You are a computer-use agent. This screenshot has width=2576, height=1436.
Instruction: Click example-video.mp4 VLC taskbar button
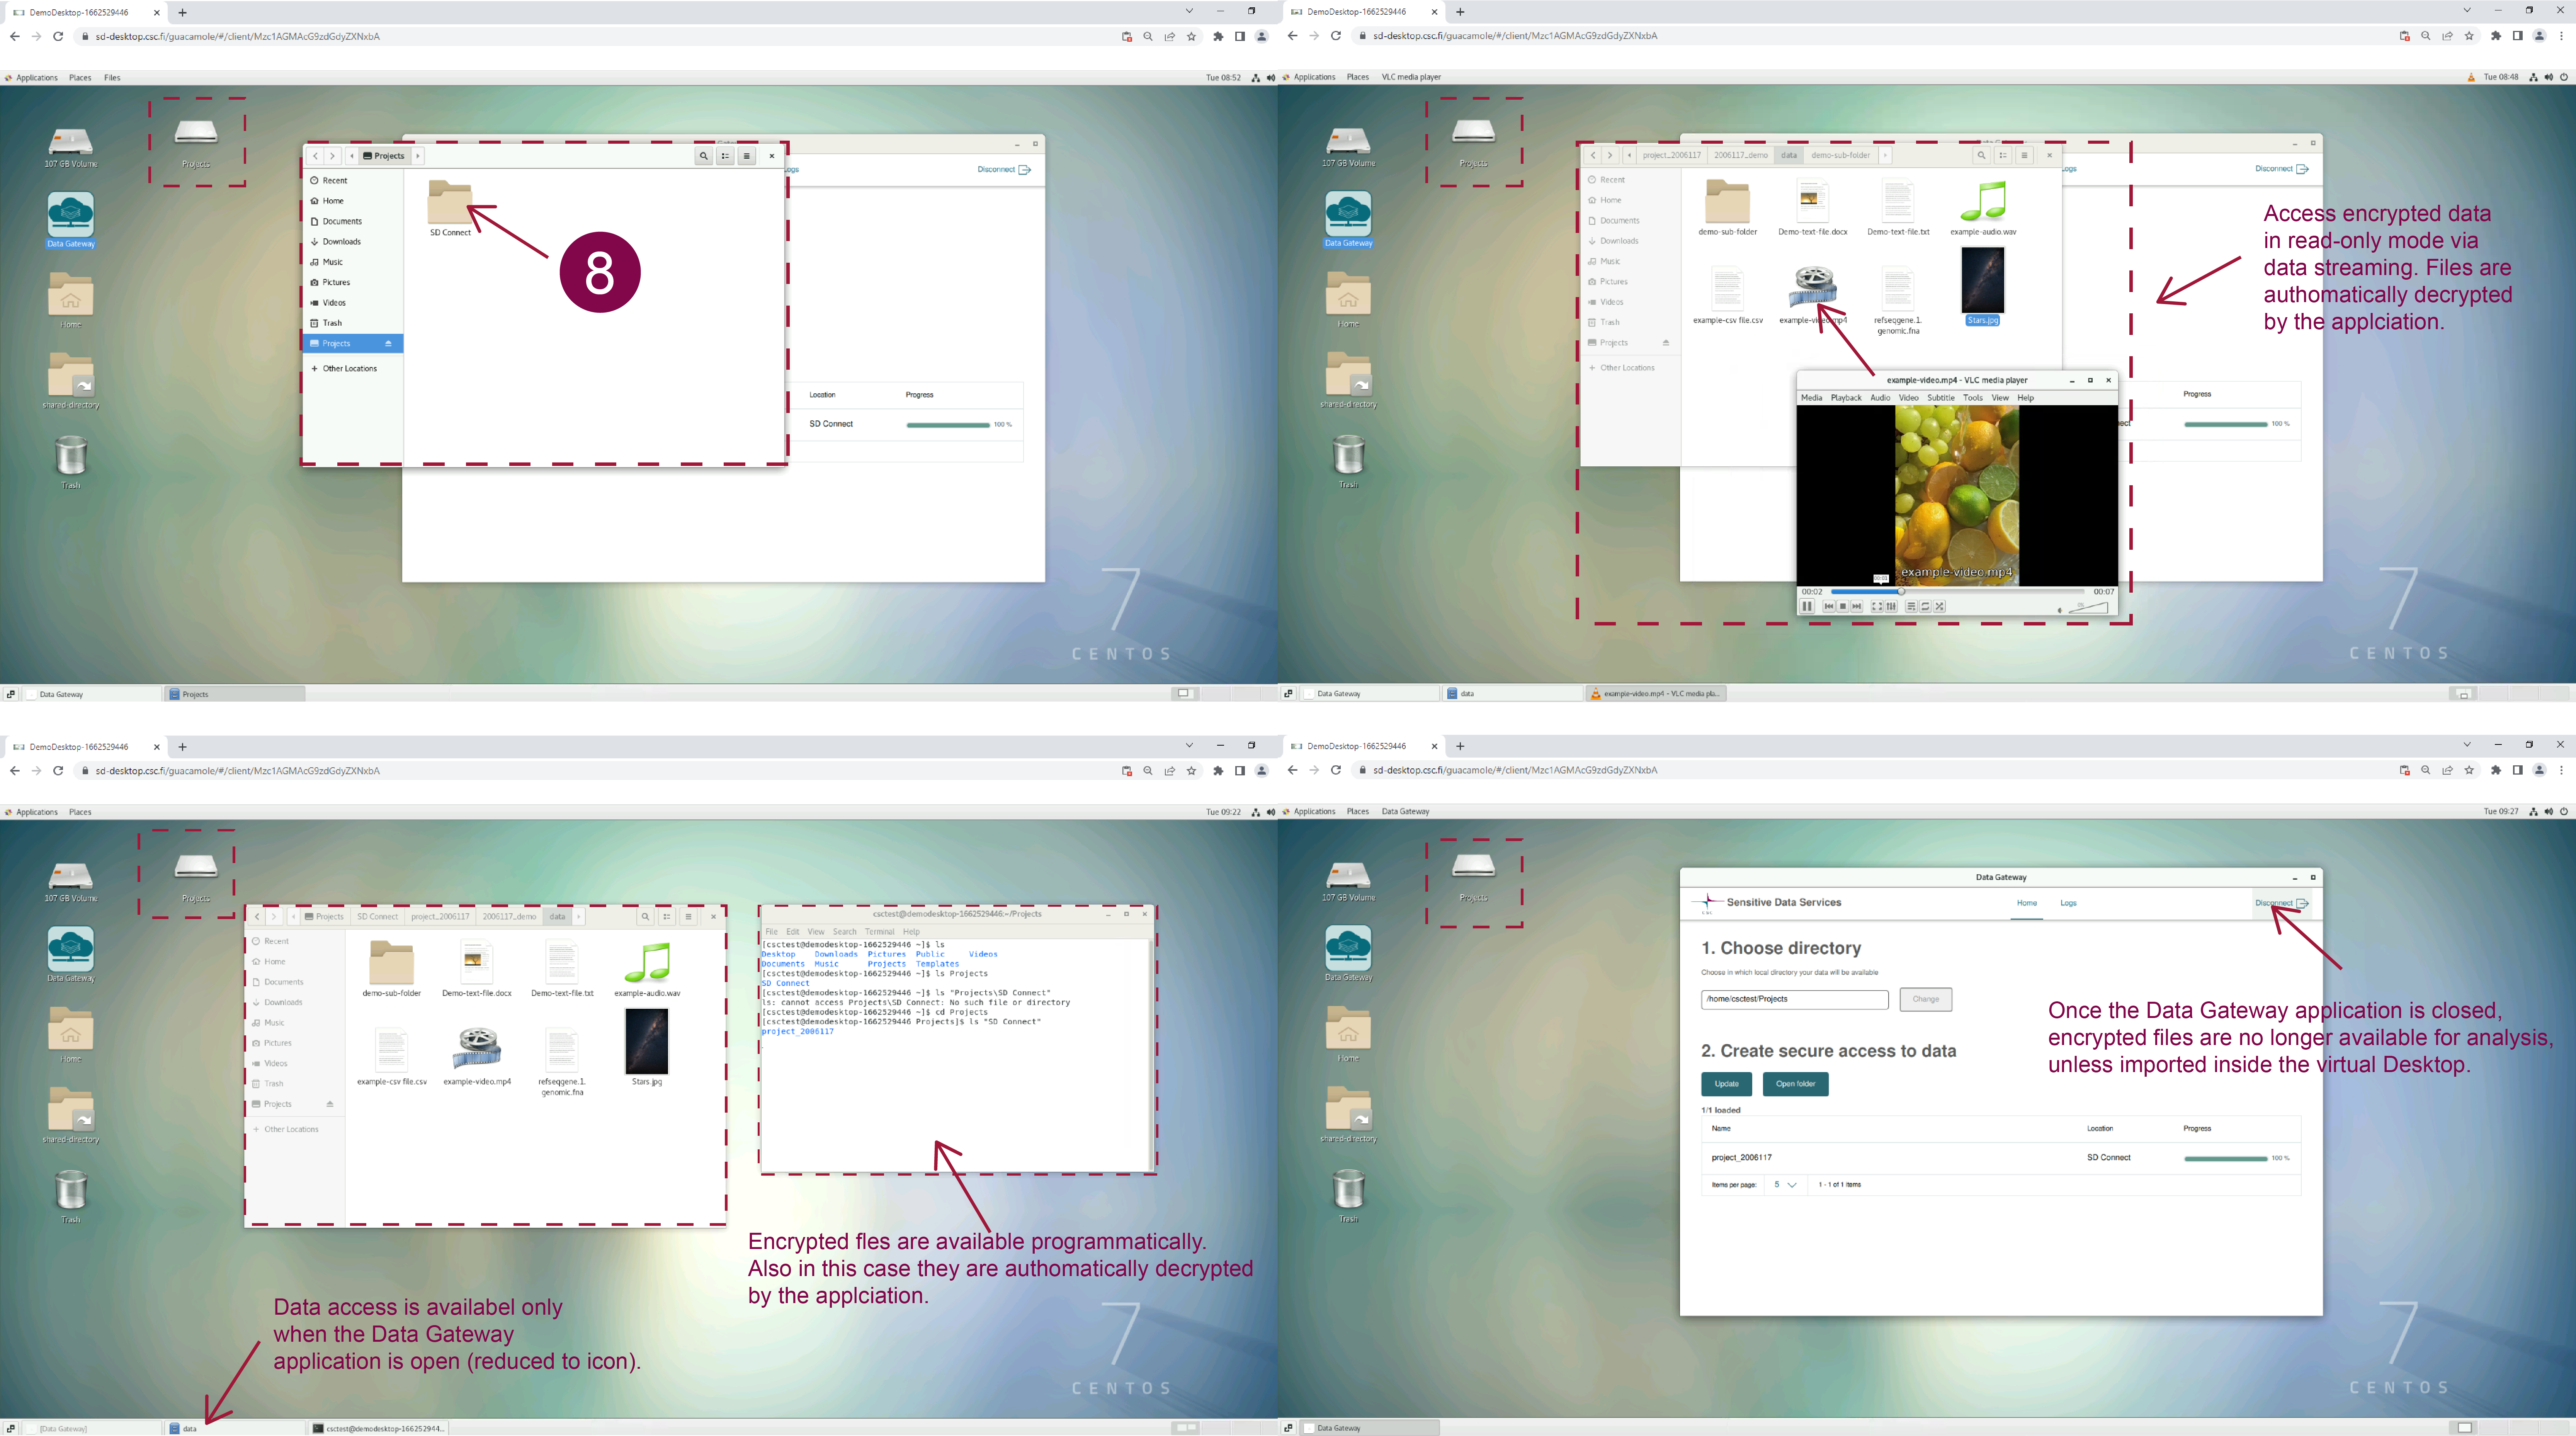pos(1656,693)
